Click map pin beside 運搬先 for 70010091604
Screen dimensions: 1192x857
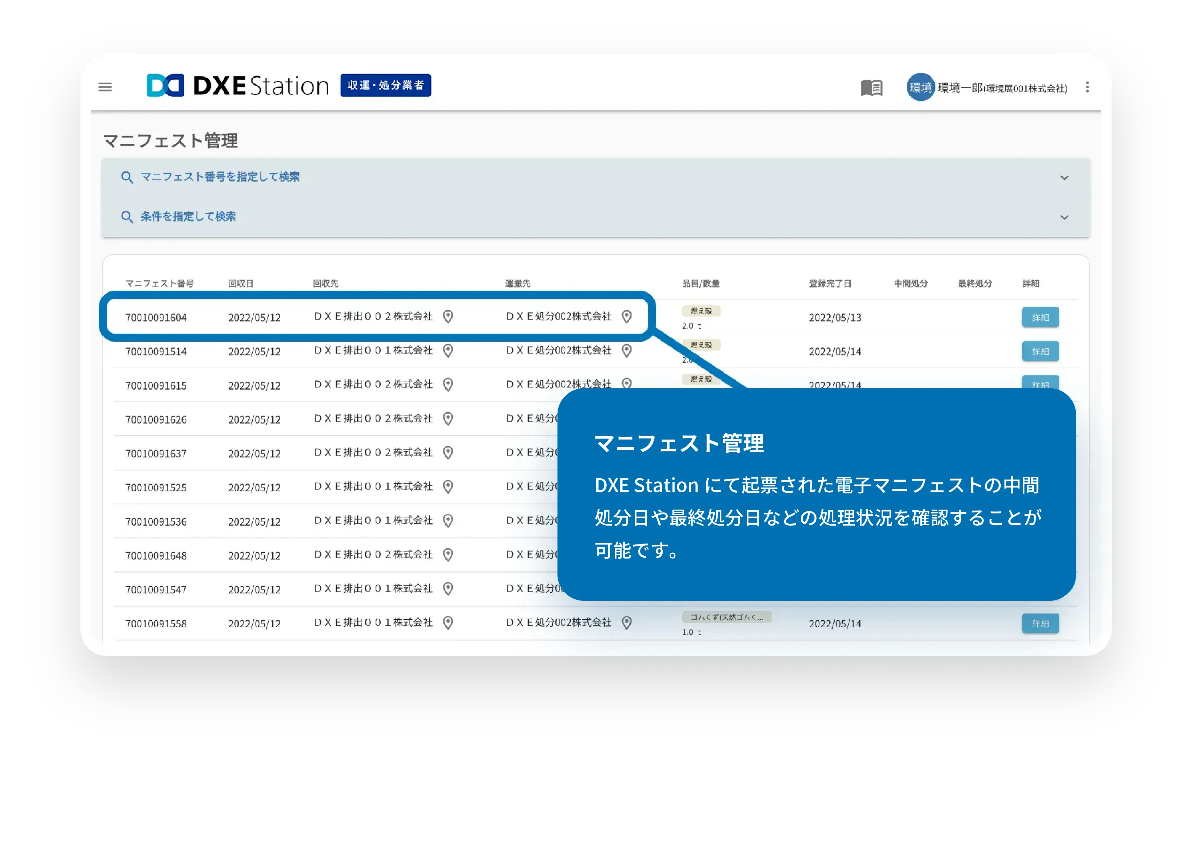(626, 316)
